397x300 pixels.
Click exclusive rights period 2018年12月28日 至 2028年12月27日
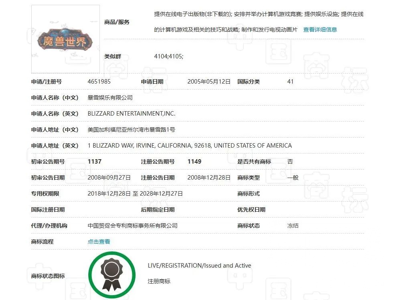[135, 194]
